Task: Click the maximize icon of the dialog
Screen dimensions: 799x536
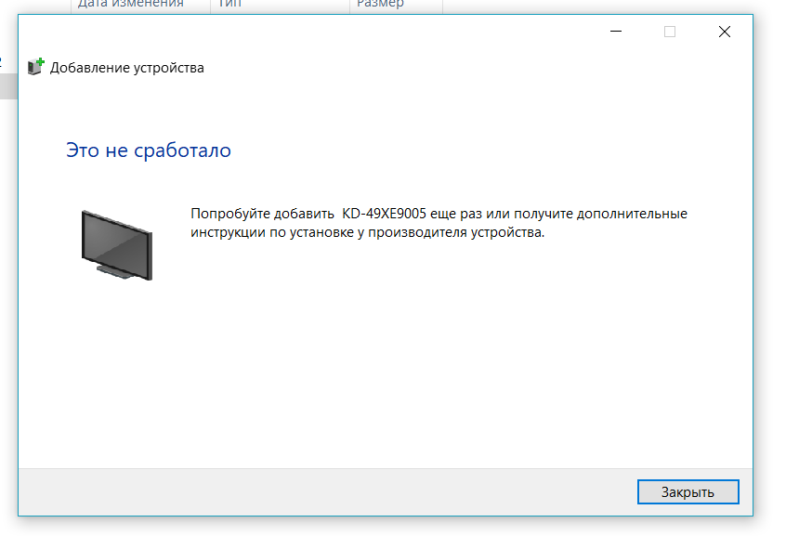Action: (x=669, y=31)
